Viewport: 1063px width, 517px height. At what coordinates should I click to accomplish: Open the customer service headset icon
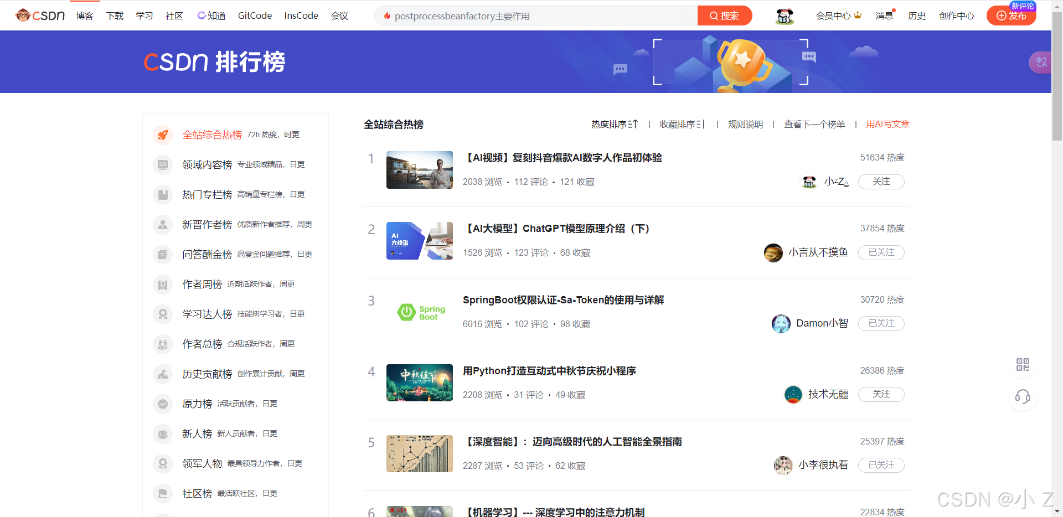[1023, 396]
